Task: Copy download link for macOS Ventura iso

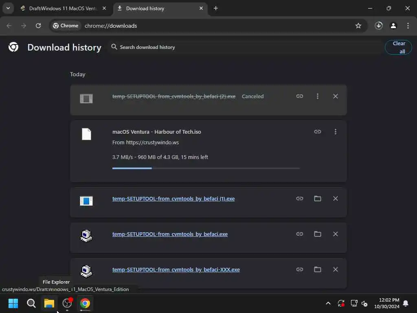Action: pos(317,132)
